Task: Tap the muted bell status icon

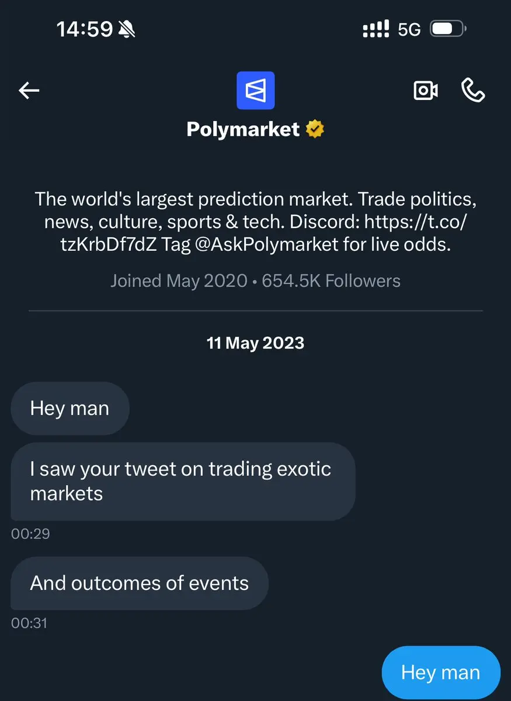Action: pyautogui.click(x=126, y=29)
